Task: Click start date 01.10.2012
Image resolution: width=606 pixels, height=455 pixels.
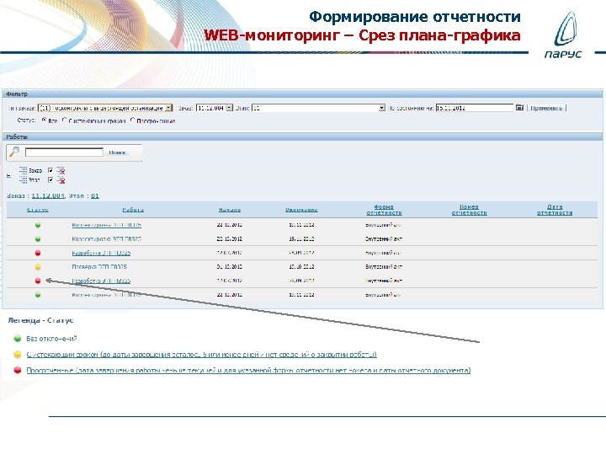Action: click(x=230, y=266)
